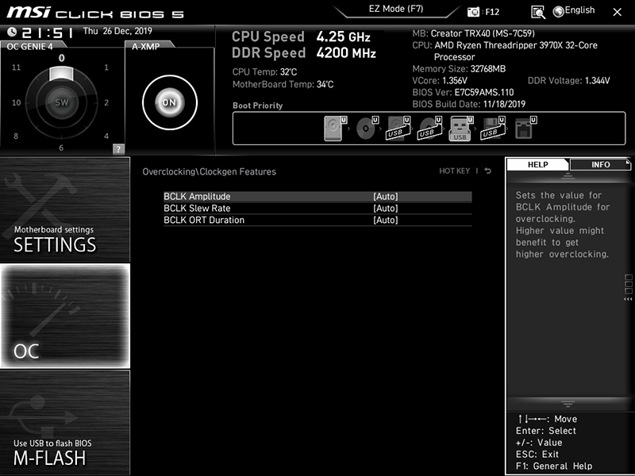Open the OC Genie question mark help
Viewport: 635px width, 476px height.
118,149
